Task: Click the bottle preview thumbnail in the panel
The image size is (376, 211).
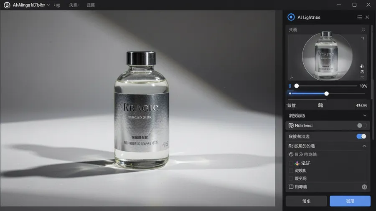Action: coord(327,57)
